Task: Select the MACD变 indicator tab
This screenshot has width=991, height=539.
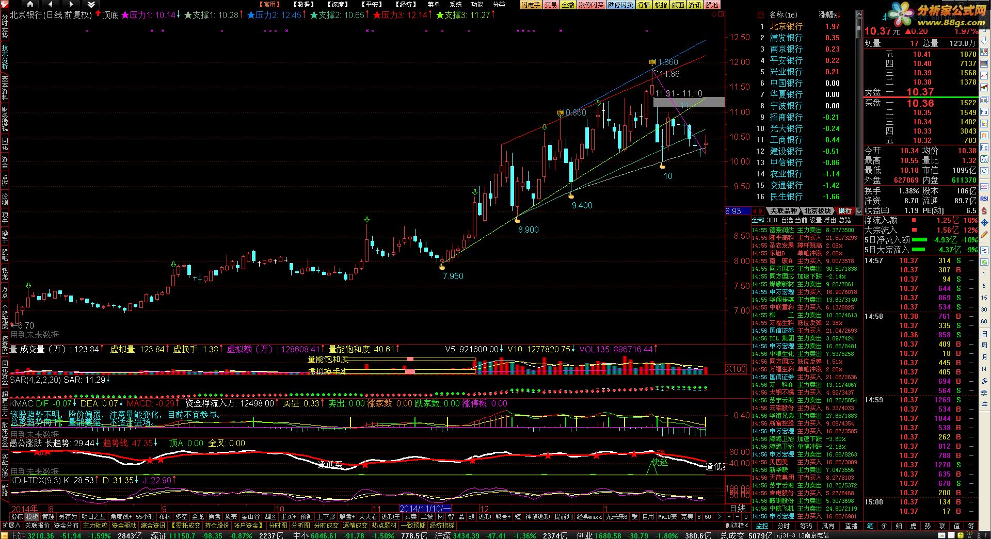Action: click(667, 517)
